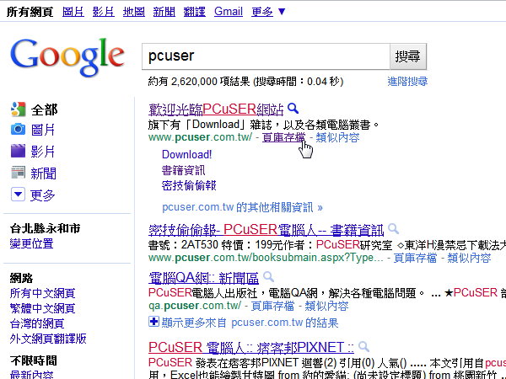
Task: Click the newspaper icon for 新聞
Action: (x=18, y=173)
